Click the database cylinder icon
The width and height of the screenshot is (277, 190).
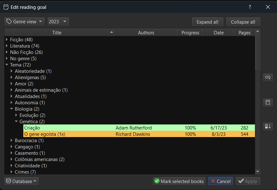tap(9, 181)
